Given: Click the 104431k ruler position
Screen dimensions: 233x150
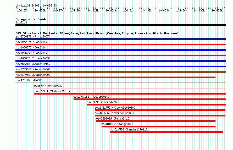Looking at the screenshot, I should [129, 10].
